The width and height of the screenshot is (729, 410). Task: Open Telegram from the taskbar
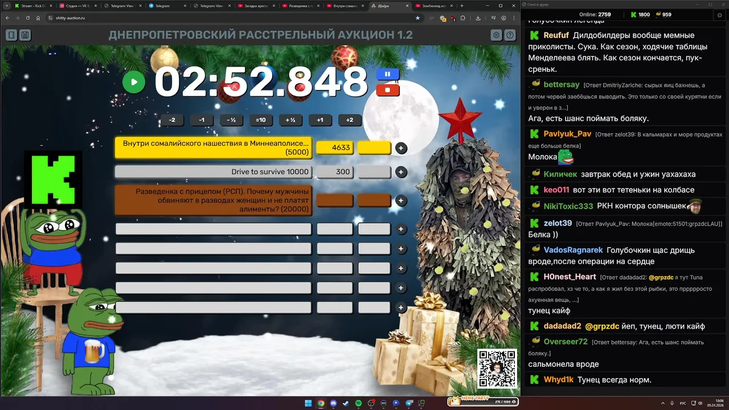tap(408, 403)
